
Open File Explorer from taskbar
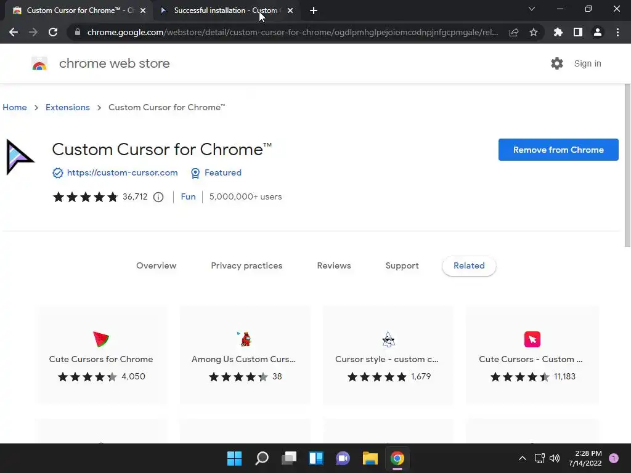(x=370, y=458)
